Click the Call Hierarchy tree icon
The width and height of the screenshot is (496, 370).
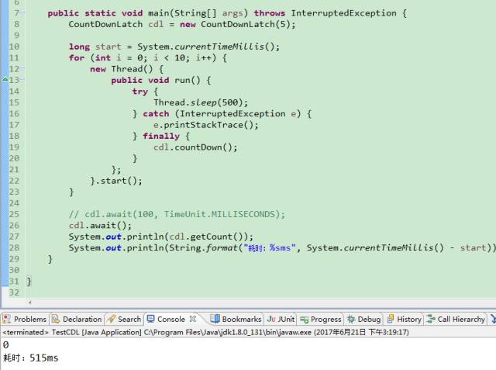(x=431, y=319)
